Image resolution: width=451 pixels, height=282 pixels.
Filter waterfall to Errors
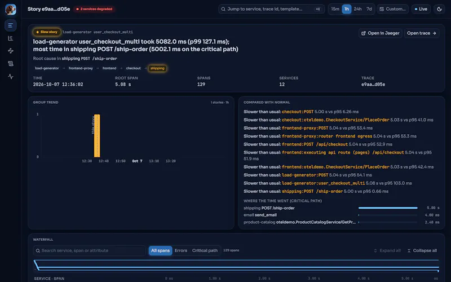(x=181, y=250)
